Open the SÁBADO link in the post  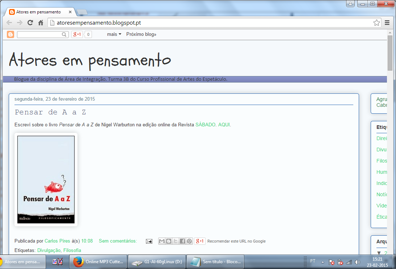click(x=206, y=125)
